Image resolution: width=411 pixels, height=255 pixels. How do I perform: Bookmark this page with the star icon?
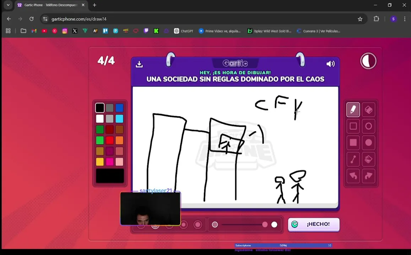click(x=360, y=19)
